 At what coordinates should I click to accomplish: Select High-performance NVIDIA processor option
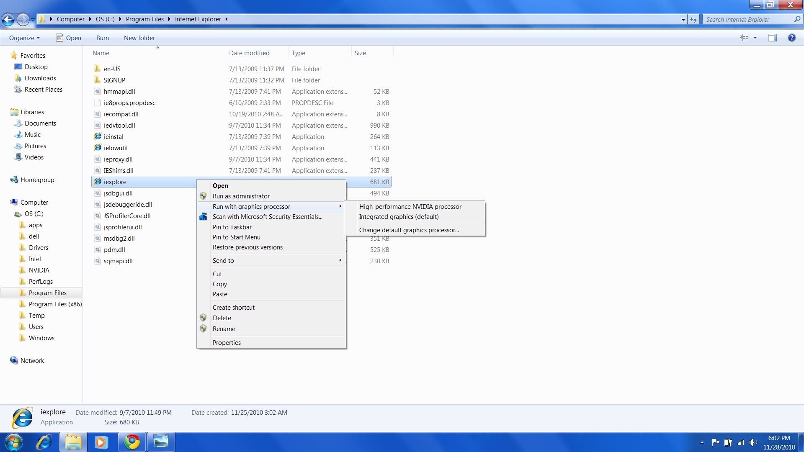[x=410, y=206]
